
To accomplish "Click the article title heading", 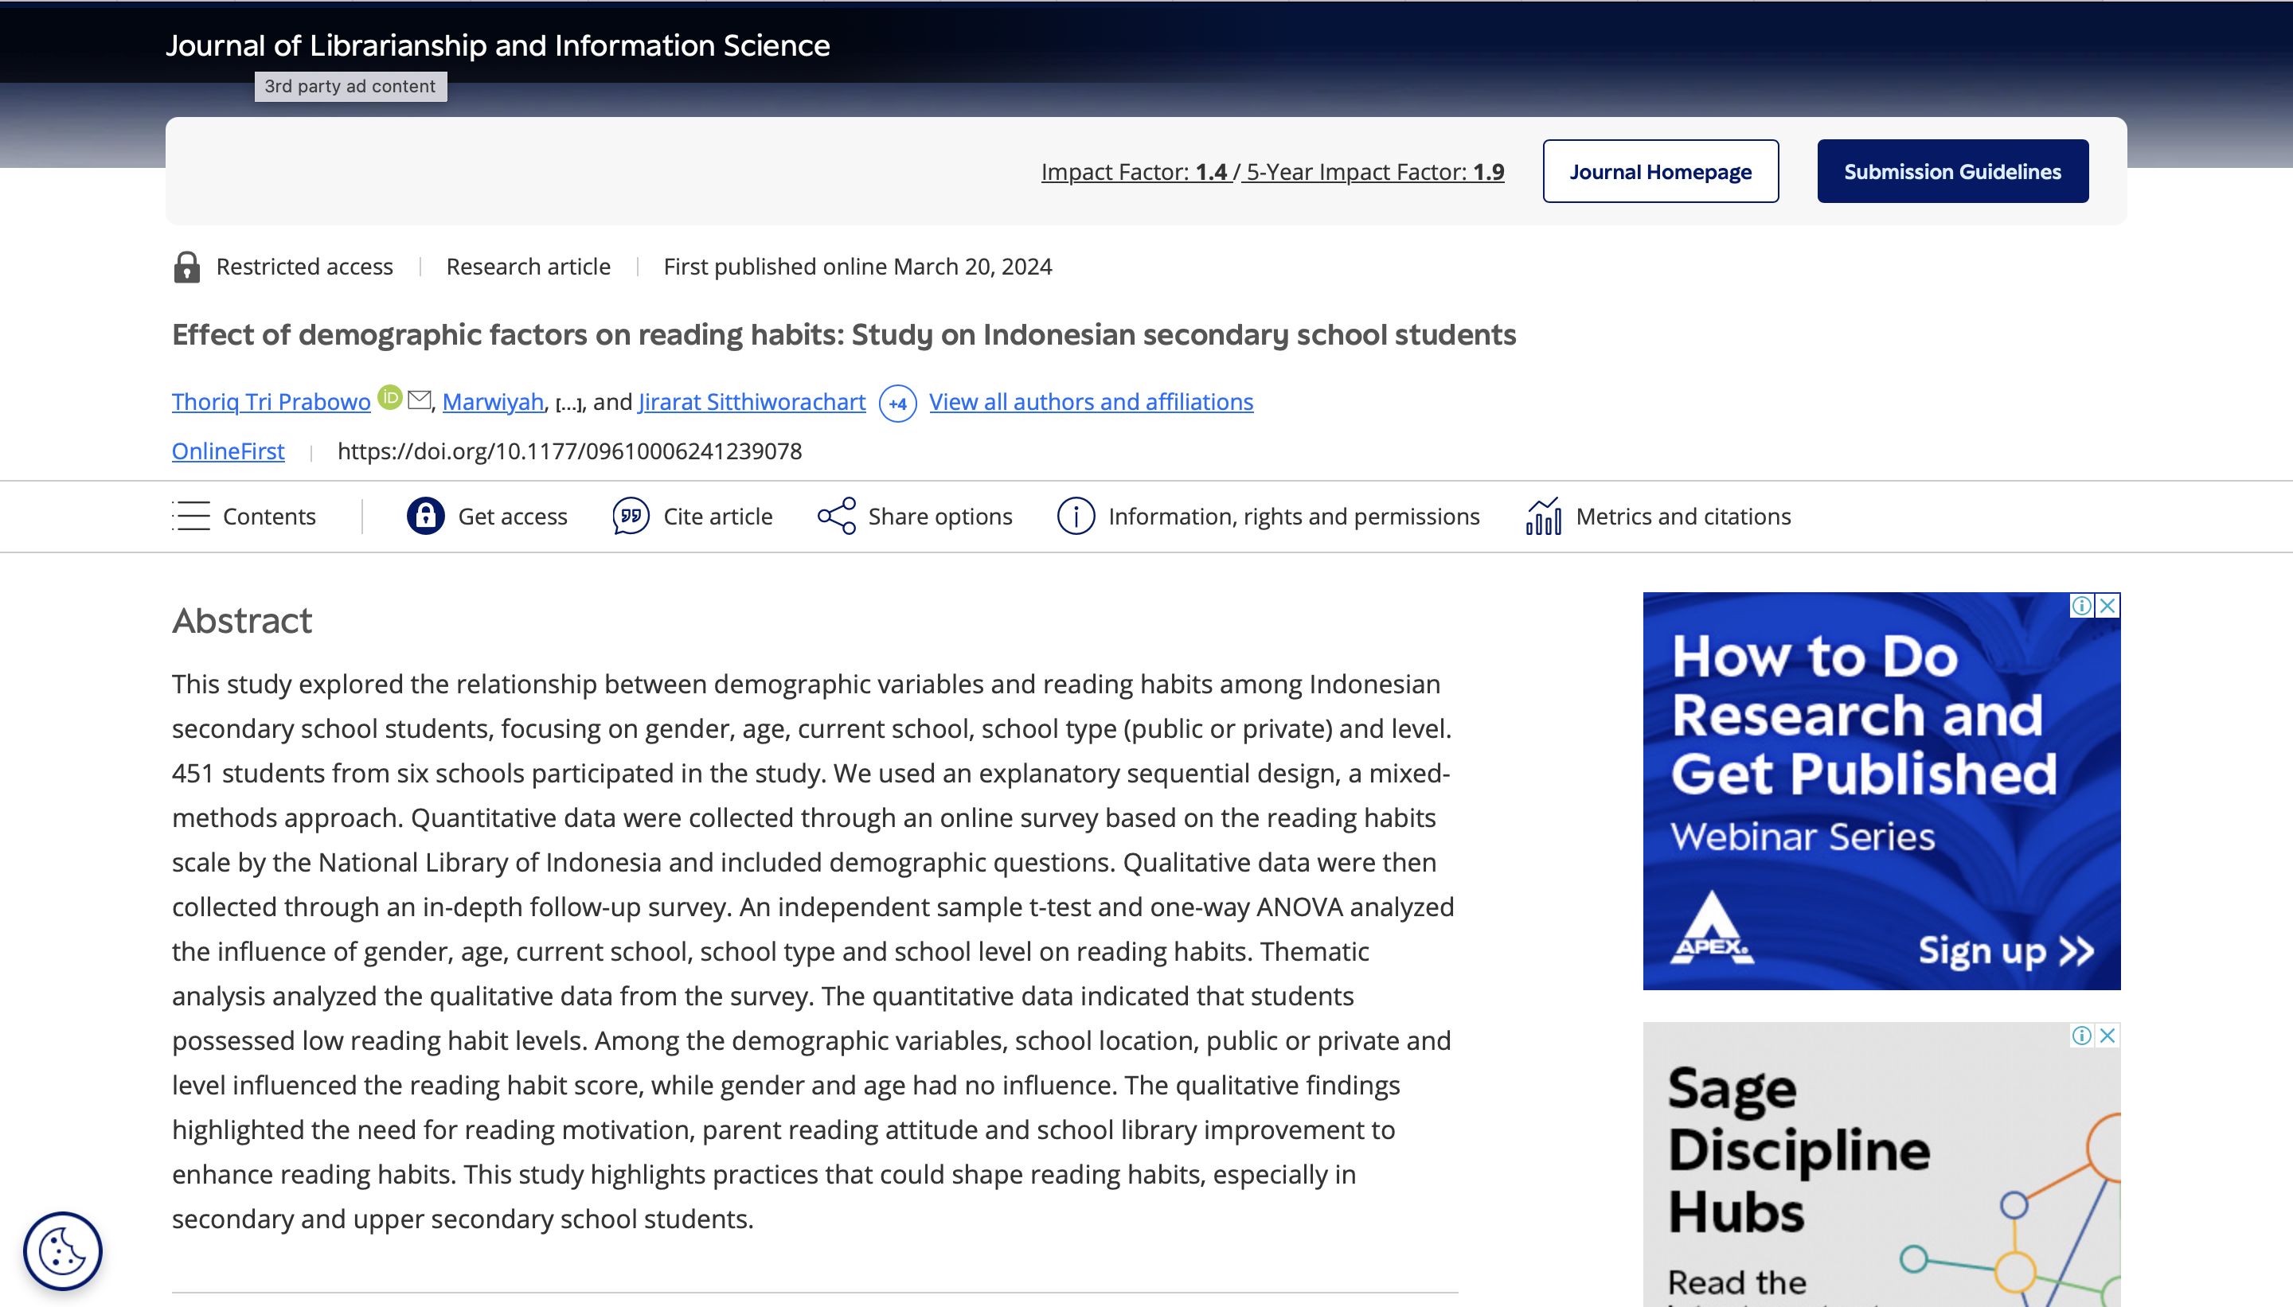I will tap(844, 335).
